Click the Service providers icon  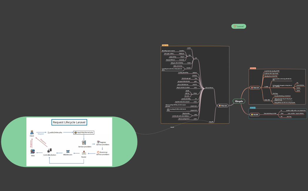point(84,143)
